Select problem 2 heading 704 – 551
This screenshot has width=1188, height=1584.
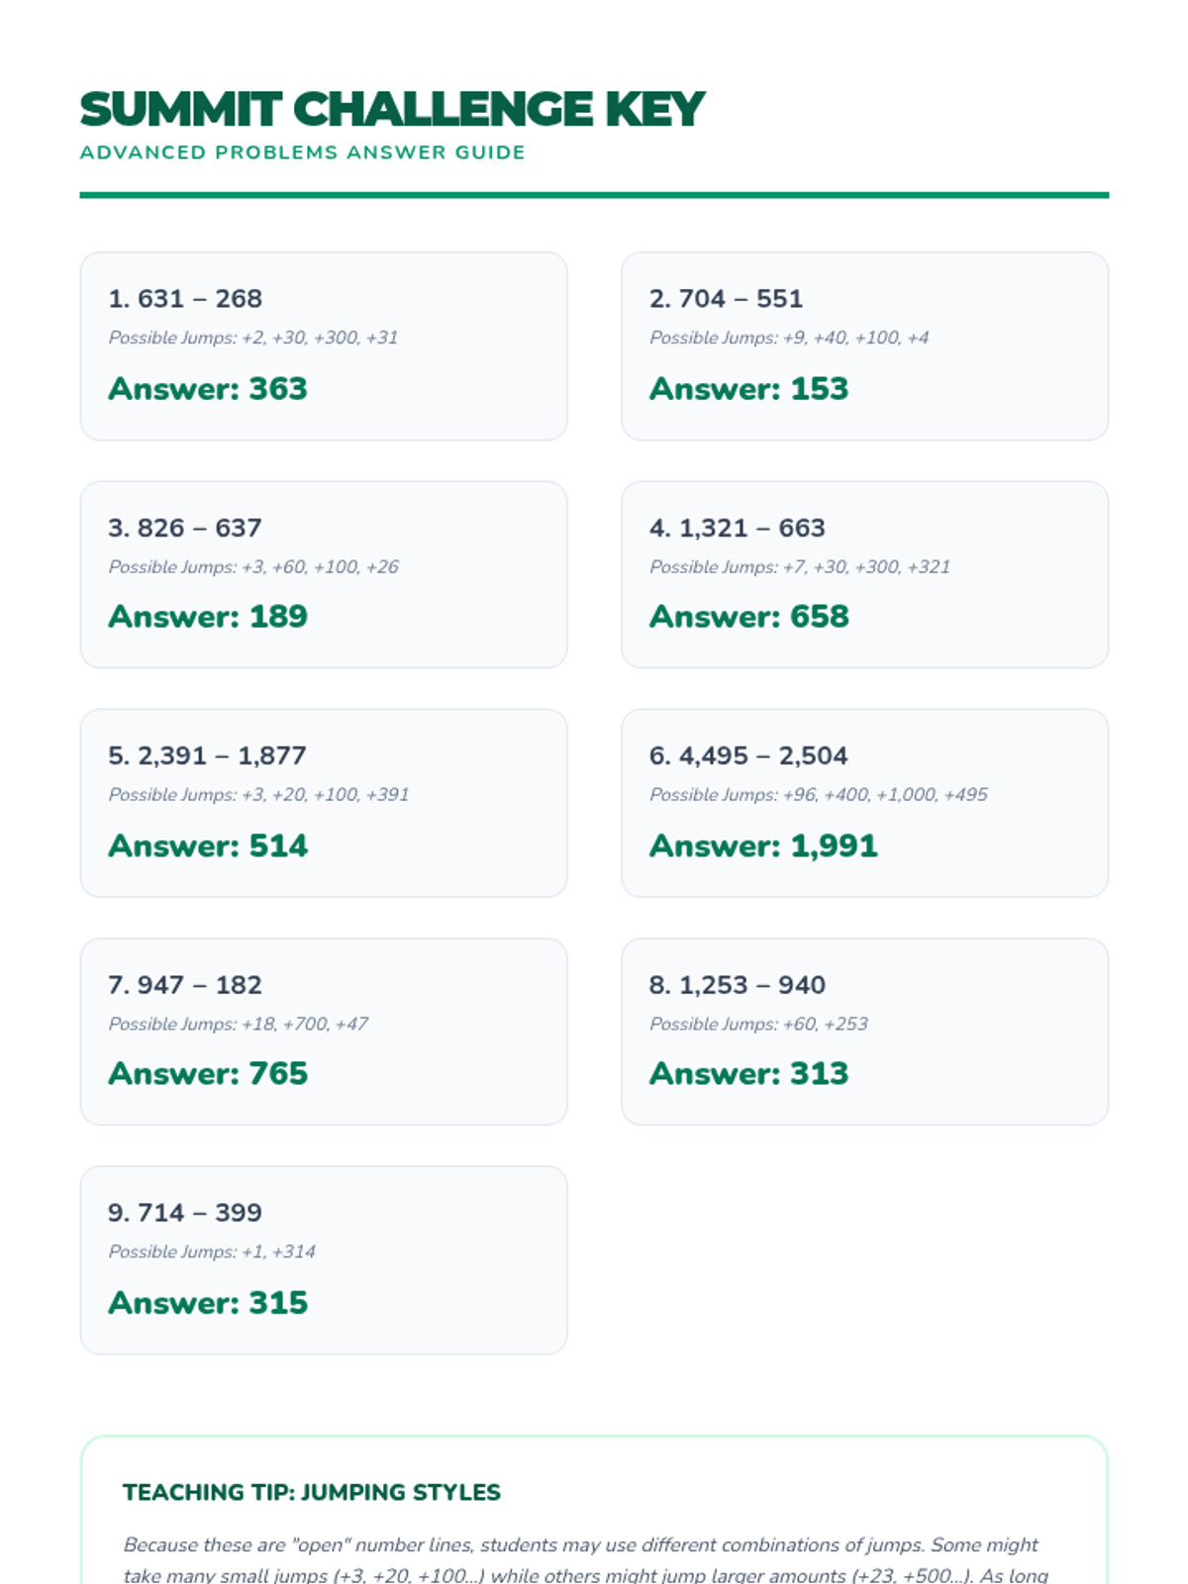[726, 299]
